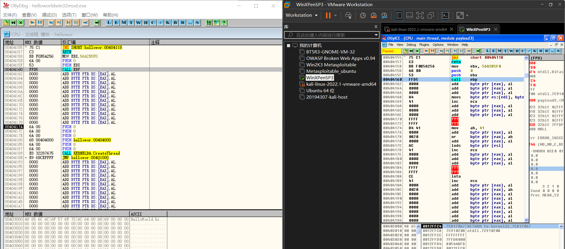Step into in OllyDbg toolbar

click(52, 23)
